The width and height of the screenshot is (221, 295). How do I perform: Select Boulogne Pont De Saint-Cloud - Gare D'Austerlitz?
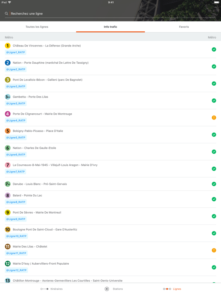click(x=45, y=230)
